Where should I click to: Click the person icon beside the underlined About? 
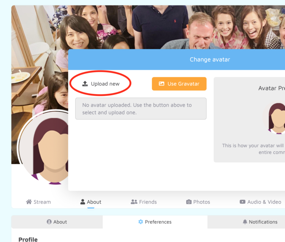click(83, 202)
